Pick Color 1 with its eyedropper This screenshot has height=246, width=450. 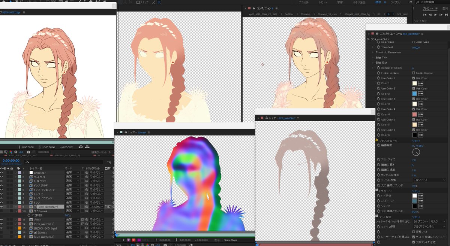click(421, 83)
